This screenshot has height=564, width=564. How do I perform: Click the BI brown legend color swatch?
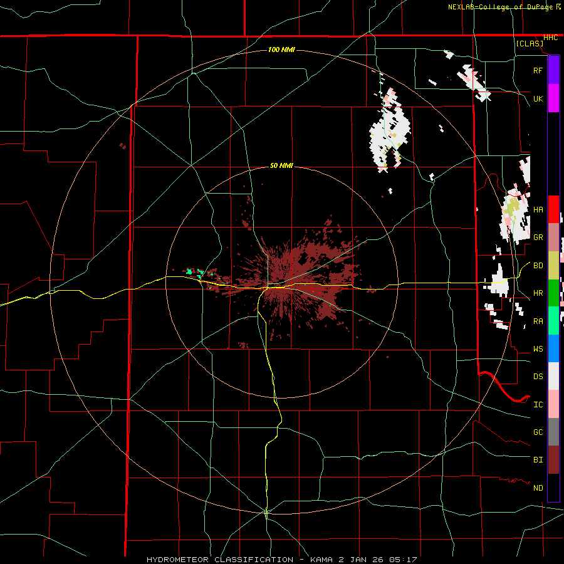tap(553, 460)
